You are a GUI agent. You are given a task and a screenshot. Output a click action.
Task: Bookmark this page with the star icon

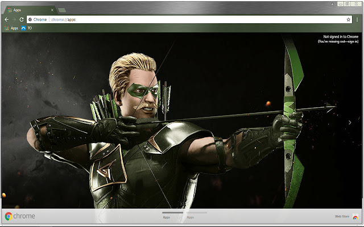[x=349, y=20]
